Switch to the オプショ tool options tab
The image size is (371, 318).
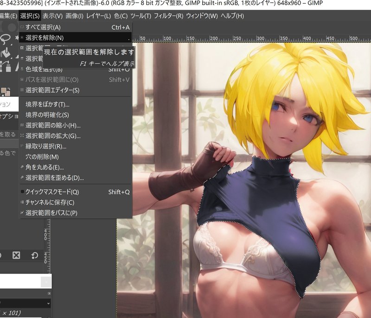click(x=9, y=116)
